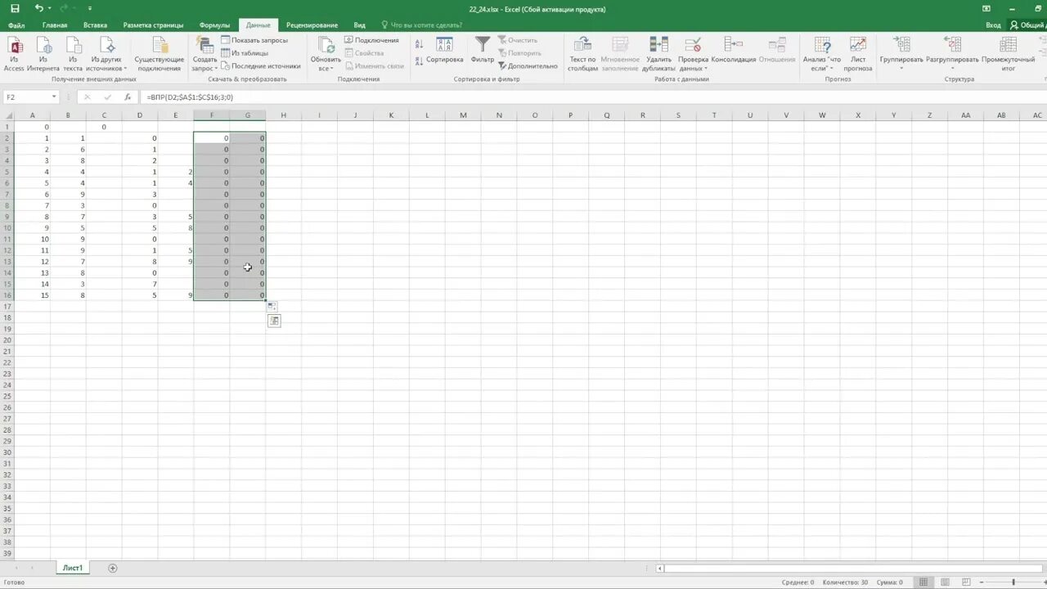Open the Сортировка dialog
The height and width of the screenshot is (589, 1047).
point(444,51)
